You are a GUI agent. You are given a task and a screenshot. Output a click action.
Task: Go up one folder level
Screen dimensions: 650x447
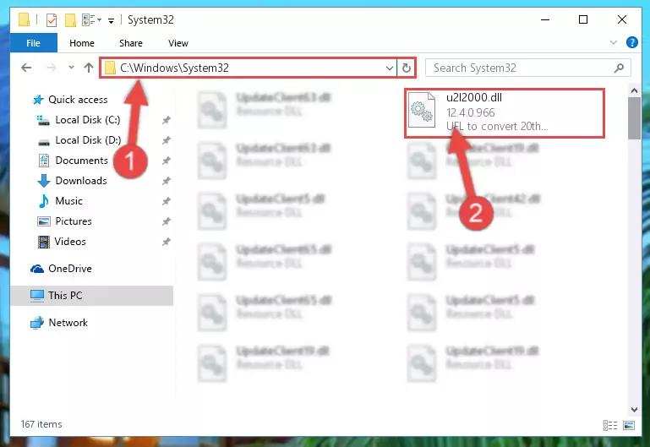[88, 68]
